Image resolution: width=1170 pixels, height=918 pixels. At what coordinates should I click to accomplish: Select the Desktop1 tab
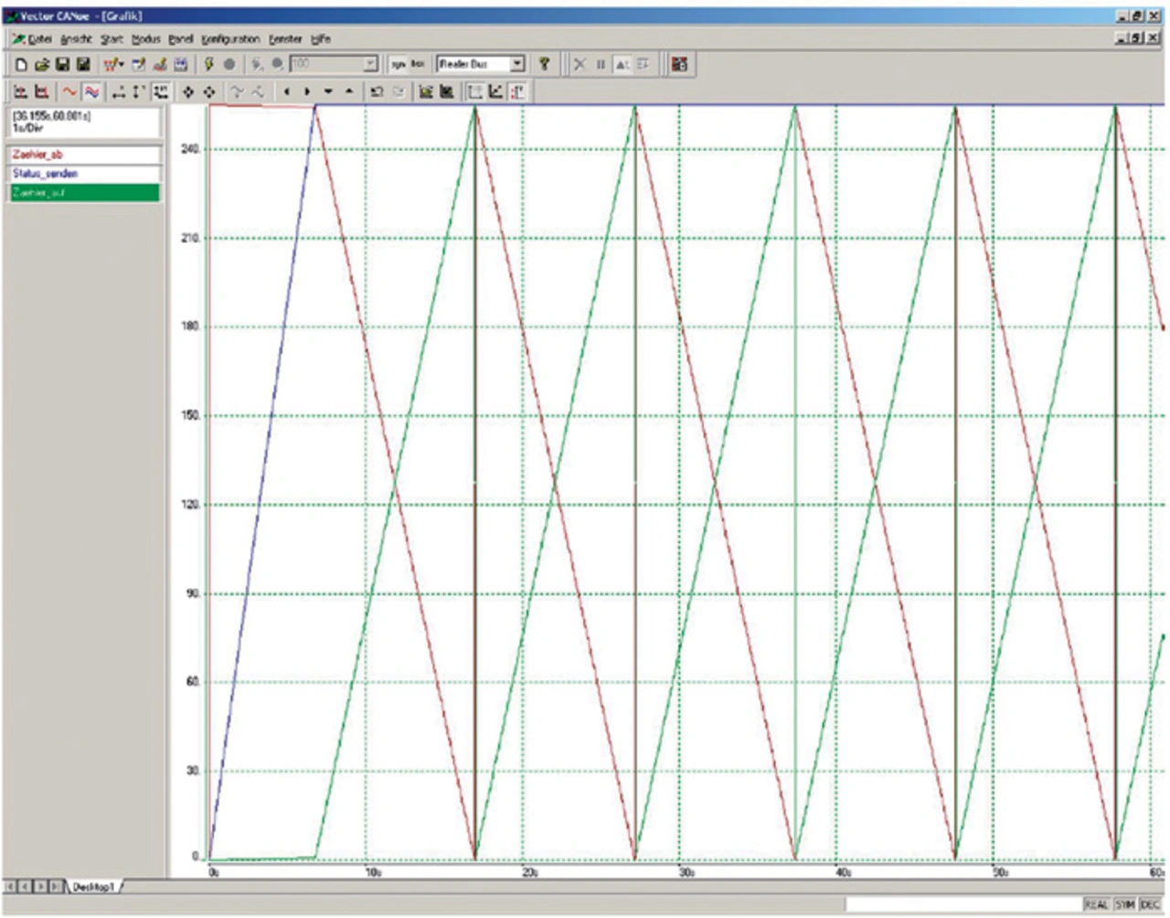pos(93,887)
